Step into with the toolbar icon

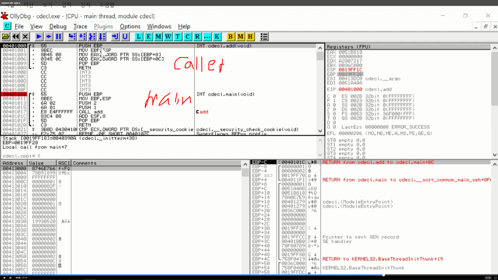coord(72,37)
